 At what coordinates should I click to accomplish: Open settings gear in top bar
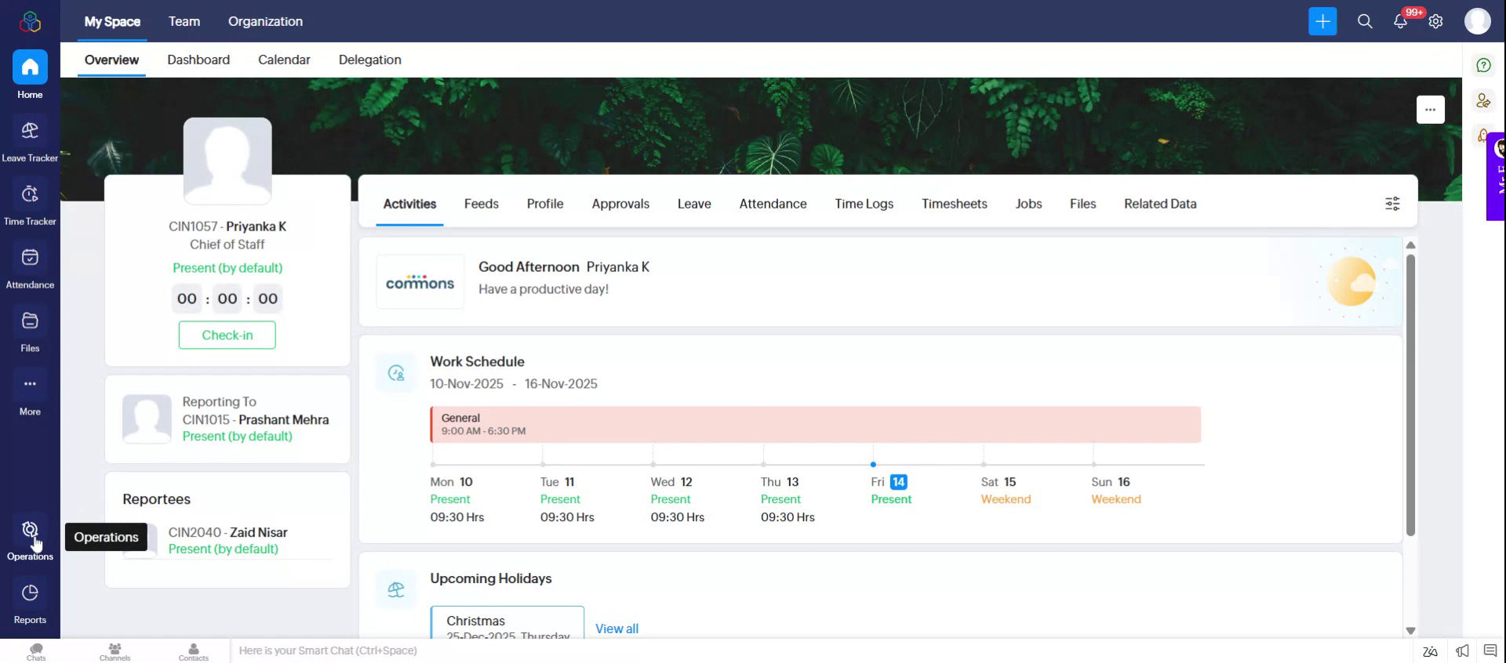1435,21
